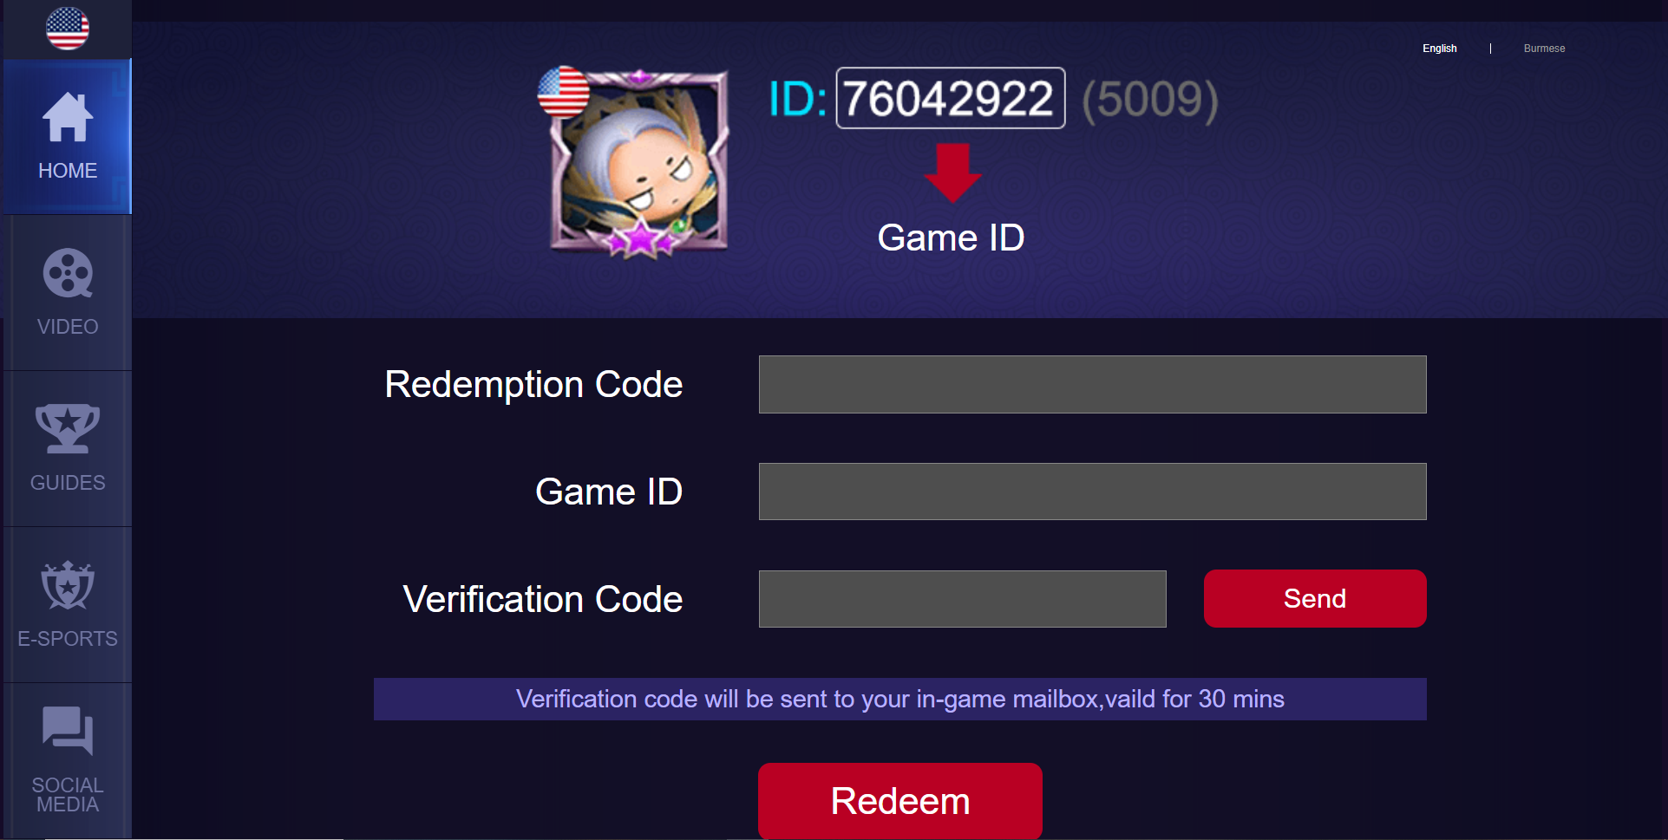Open the Video film reel icon

point(68,273)
